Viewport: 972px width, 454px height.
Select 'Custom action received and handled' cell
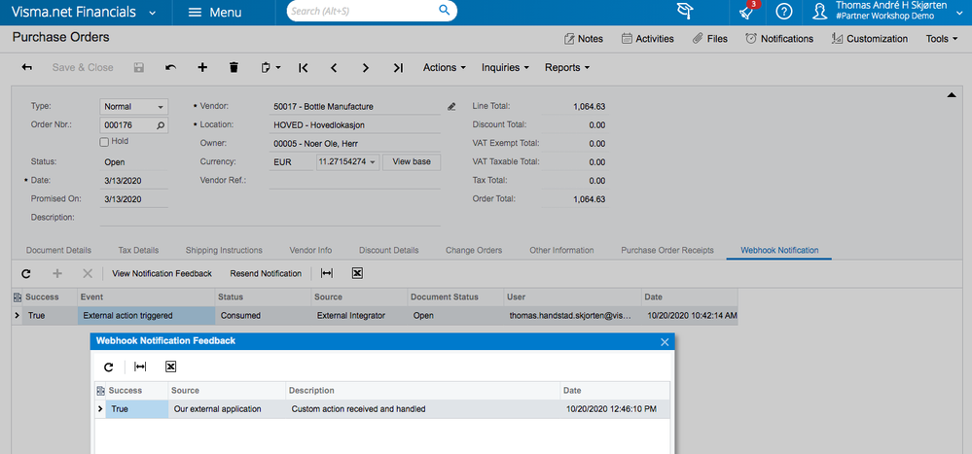(423, 408)
